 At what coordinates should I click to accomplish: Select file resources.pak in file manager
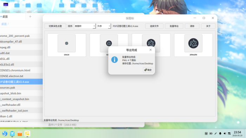21,88
